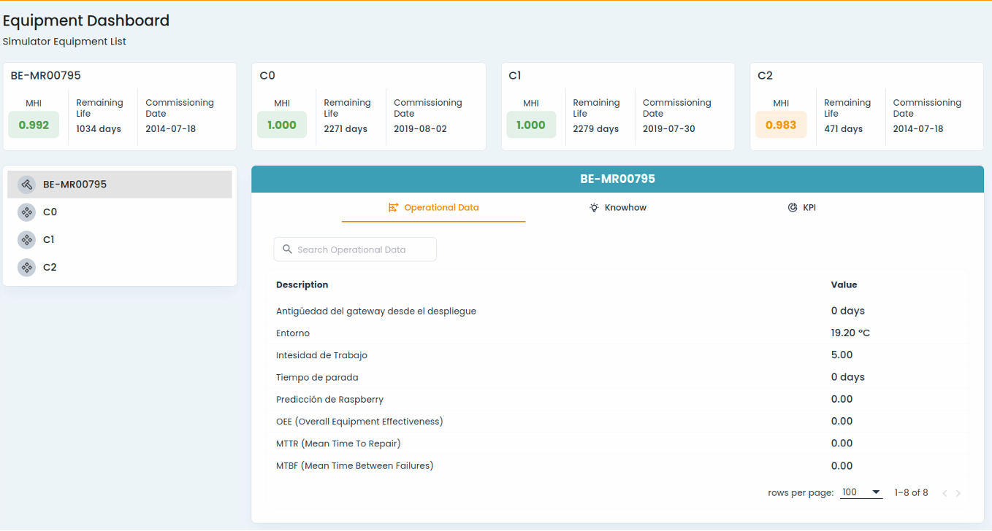The image size is (992, 531).
Task: Open the rows per page dropdown
Action: pos(861,492)
